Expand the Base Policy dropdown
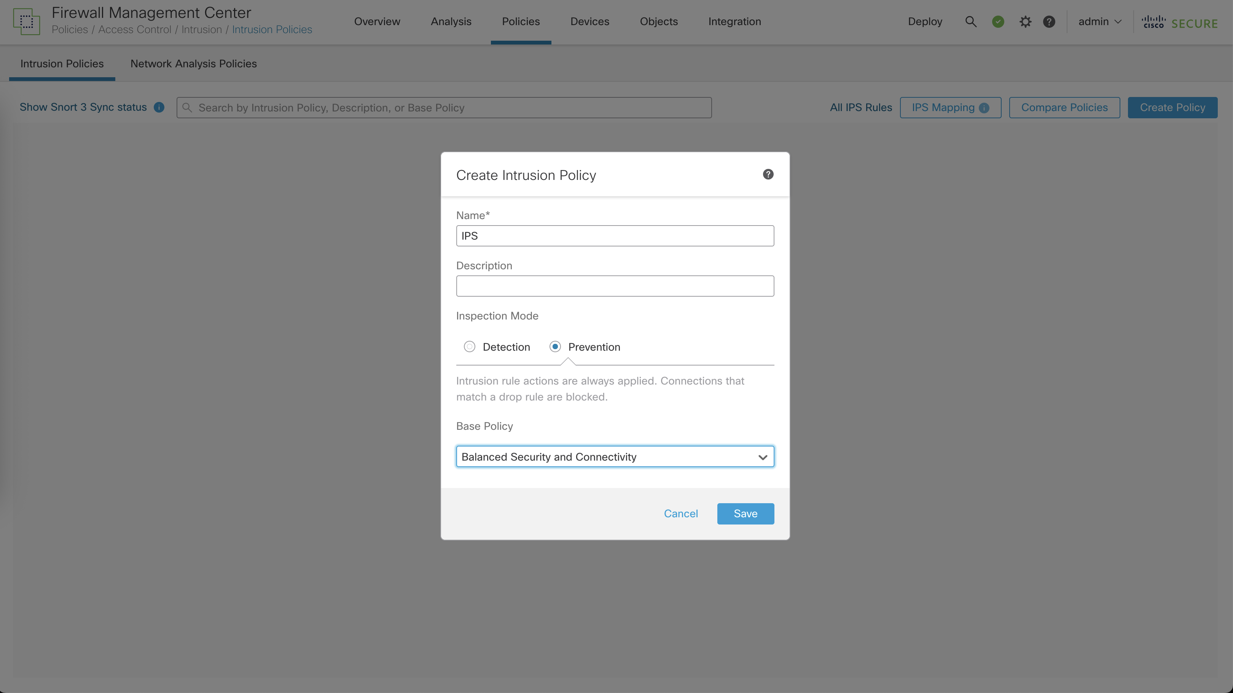This screenshot has width=1233, height=693. pos(615,457)
